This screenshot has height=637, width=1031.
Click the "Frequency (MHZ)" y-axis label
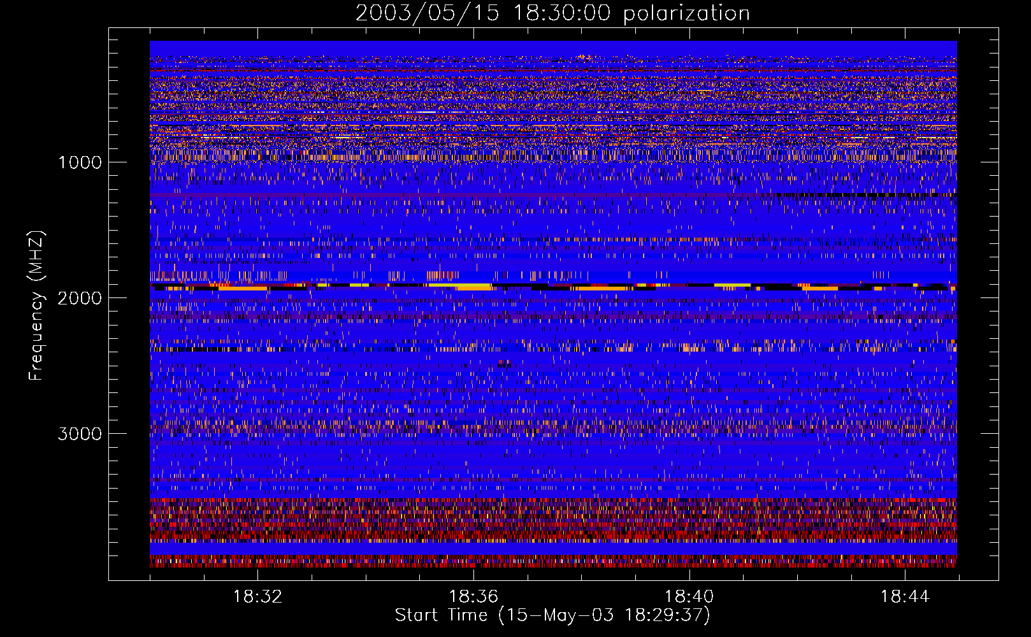36,306
